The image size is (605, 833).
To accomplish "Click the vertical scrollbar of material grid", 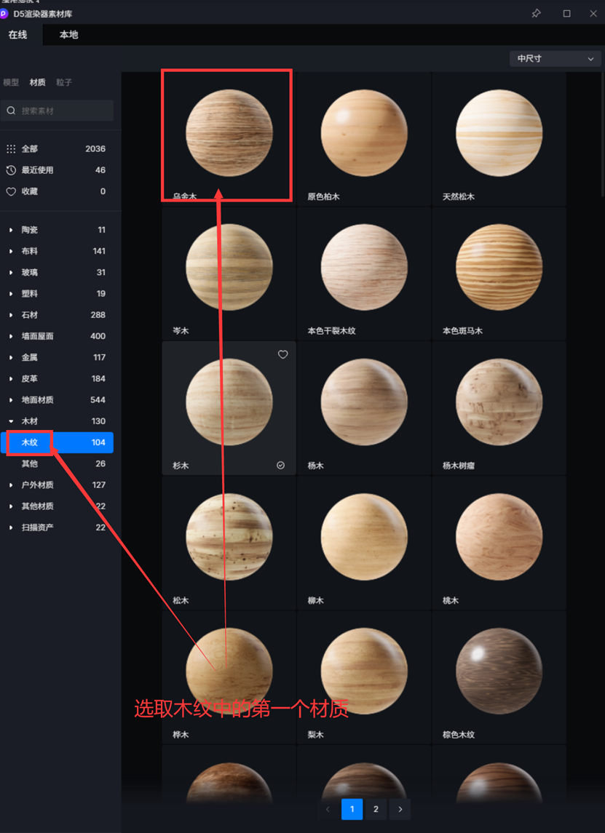I will 602,133.
